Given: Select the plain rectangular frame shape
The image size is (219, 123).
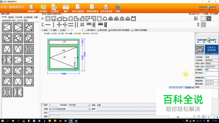Looking at the screenshot, I should click(48, 19).
